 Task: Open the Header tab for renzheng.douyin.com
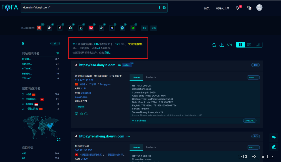[136, 147]
